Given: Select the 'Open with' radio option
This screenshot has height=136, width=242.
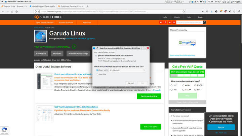Looking at the screenshot, I should tap(97, 70).
